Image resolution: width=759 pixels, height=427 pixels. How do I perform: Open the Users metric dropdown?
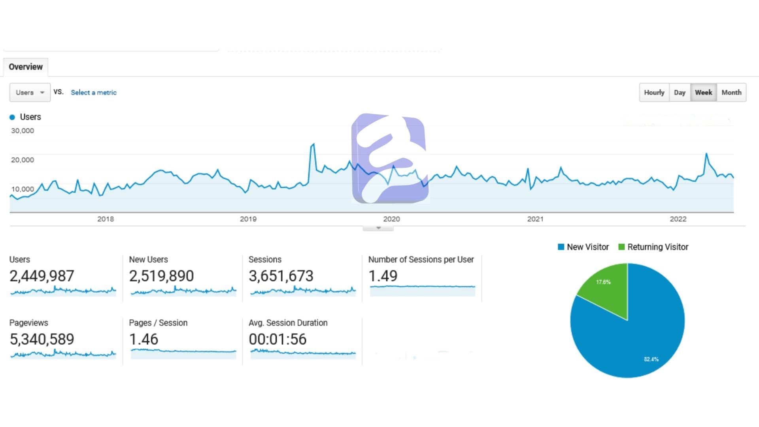click(x=30, y=93)
